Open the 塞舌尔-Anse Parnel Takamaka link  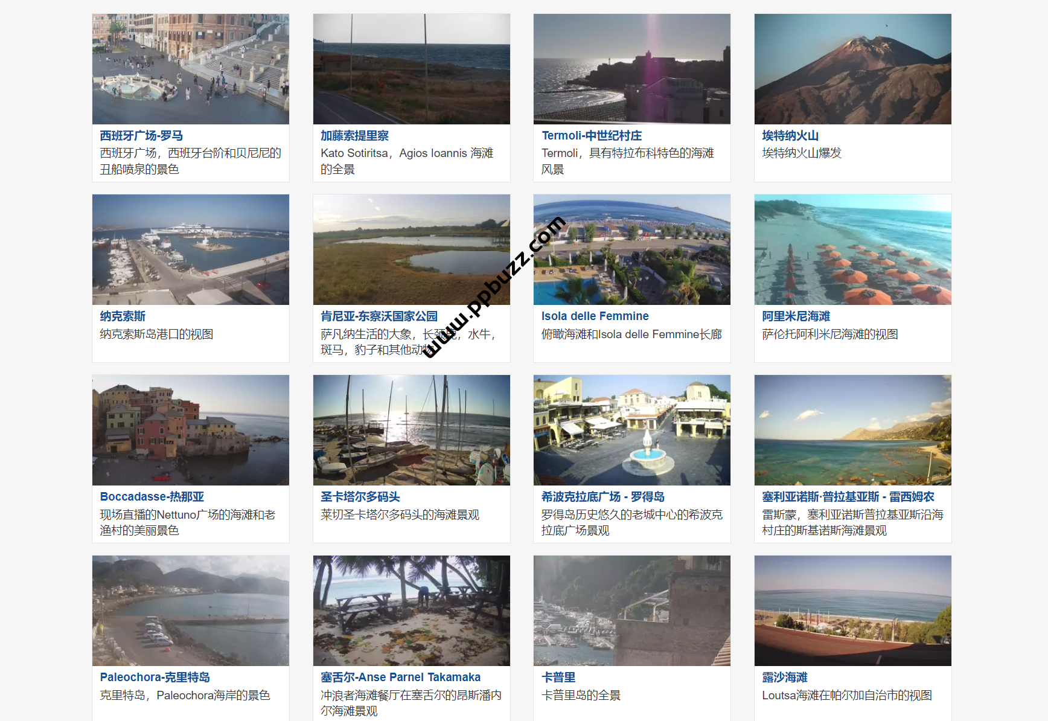point(400,678)
